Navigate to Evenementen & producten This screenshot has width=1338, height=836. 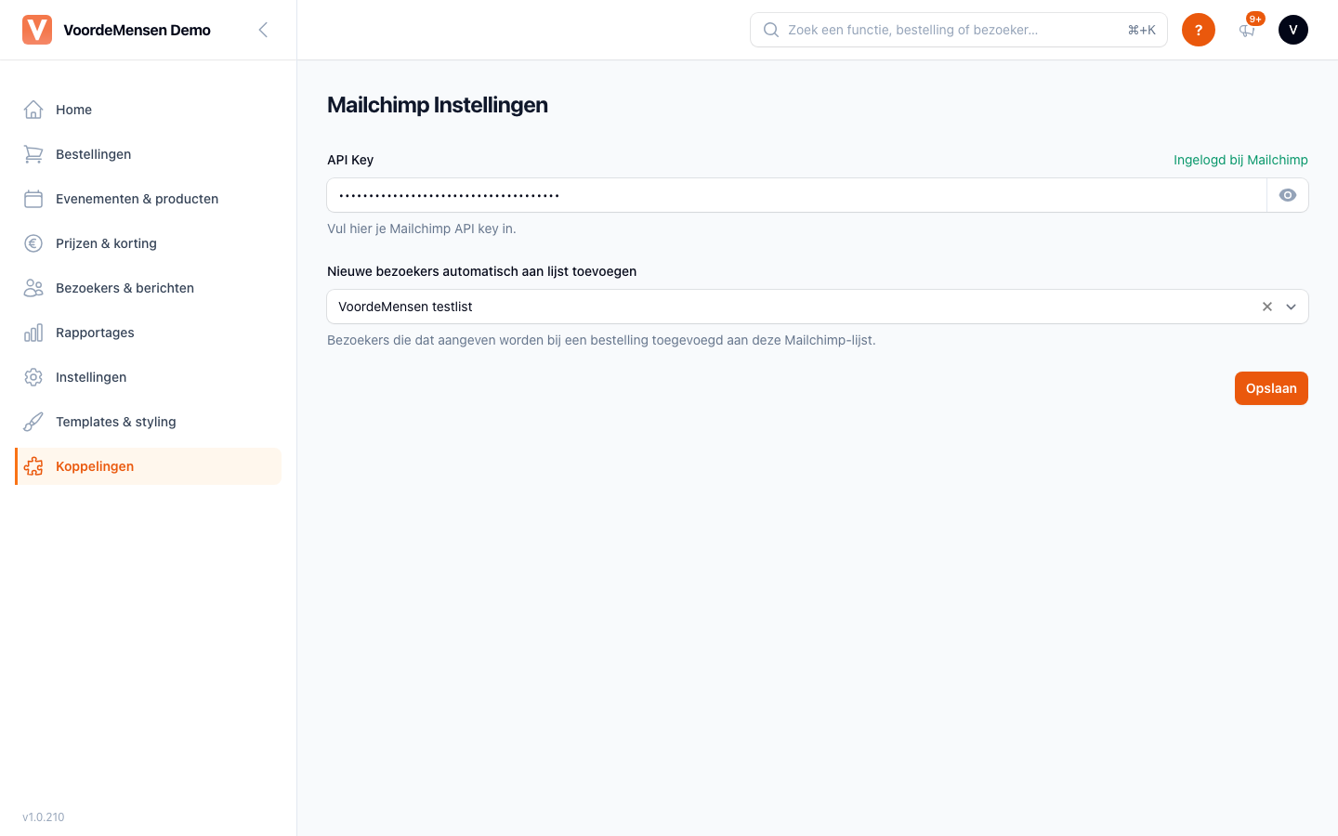click(x=149, y=199)
